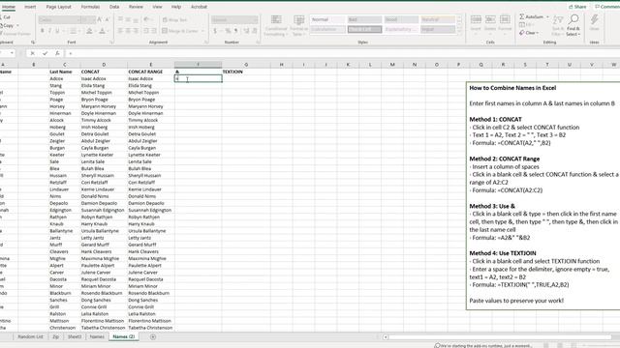Open Sort & Filter menu
Screen dimensions: 620x348
[558, 26]
